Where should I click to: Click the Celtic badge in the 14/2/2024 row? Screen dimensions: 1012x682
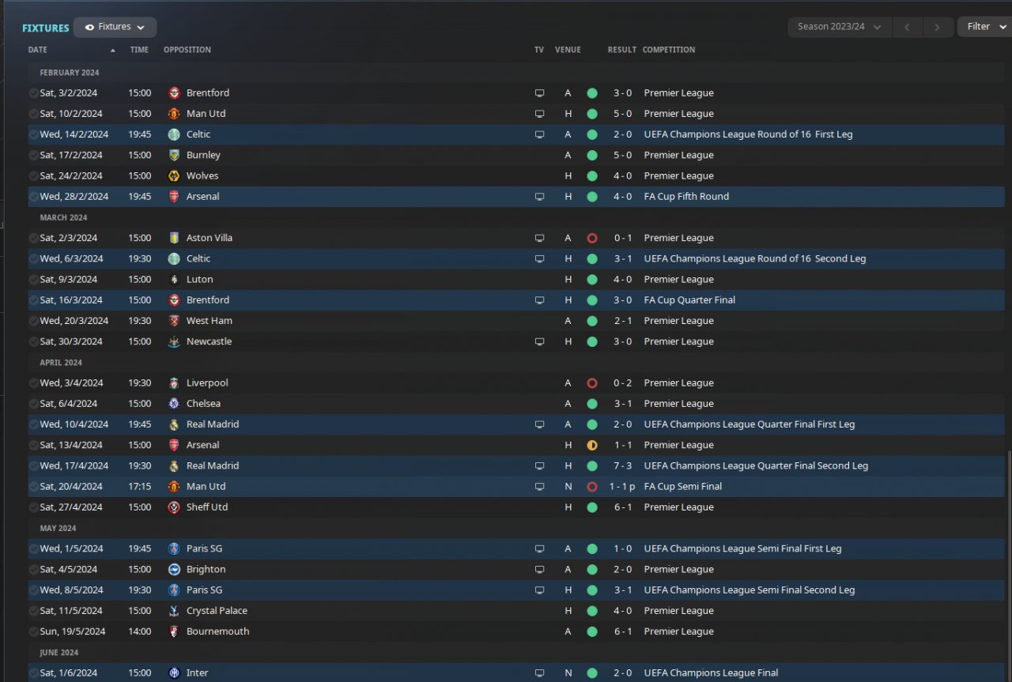[175, 134]
